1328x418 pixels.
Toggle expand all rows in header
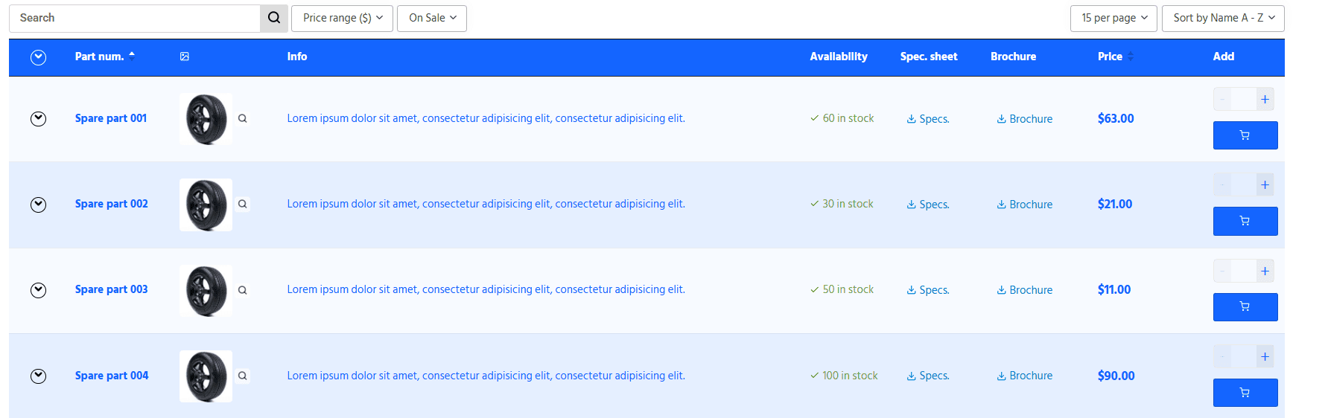point(39,57)
